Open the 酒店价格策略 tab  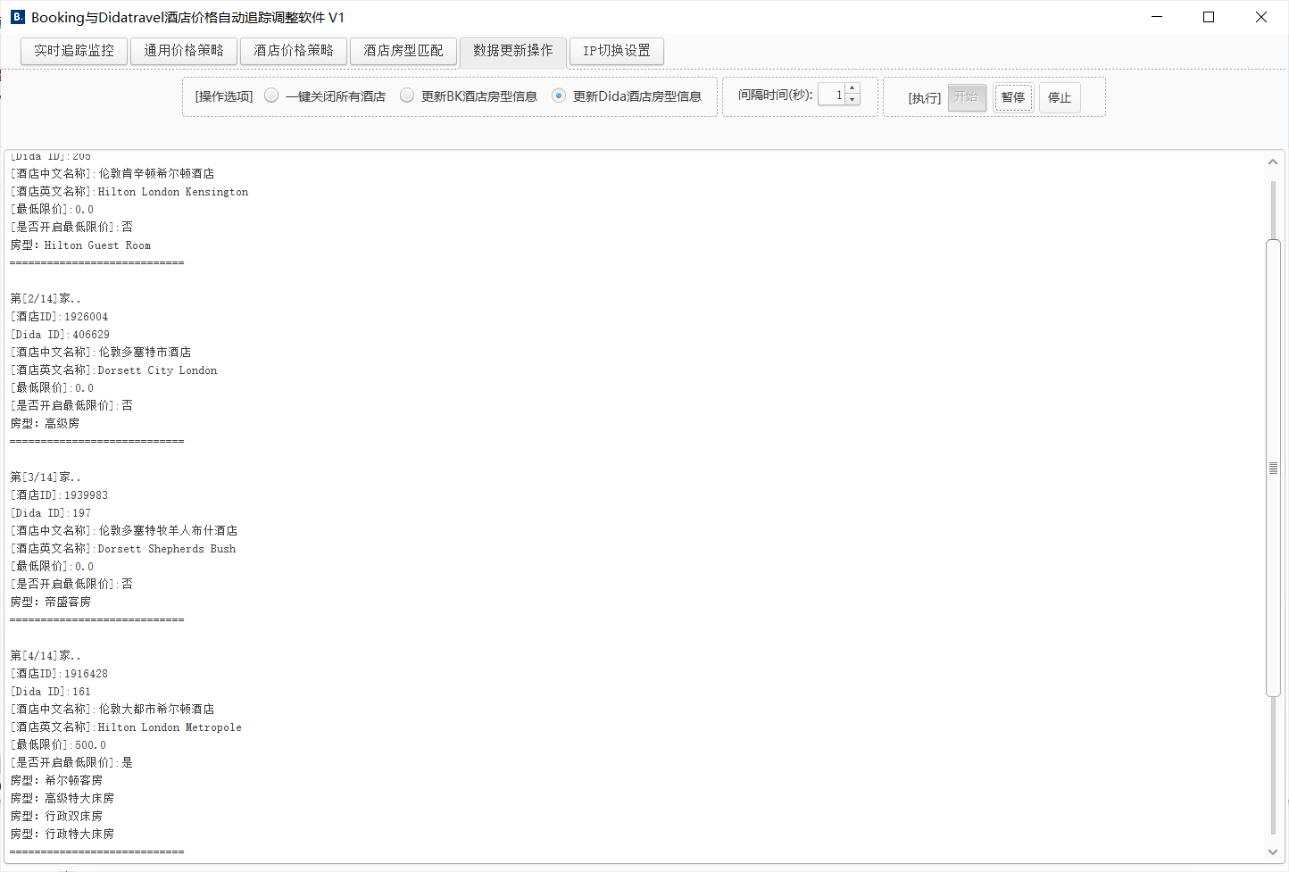(294, 51)
